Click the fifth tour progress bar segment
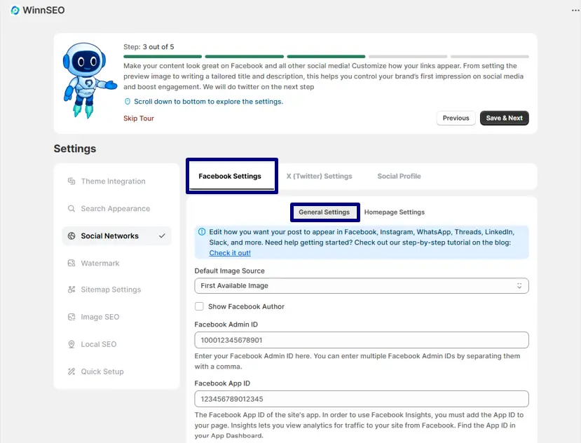Viewport: 581px width, 443px height. [489, 57]
